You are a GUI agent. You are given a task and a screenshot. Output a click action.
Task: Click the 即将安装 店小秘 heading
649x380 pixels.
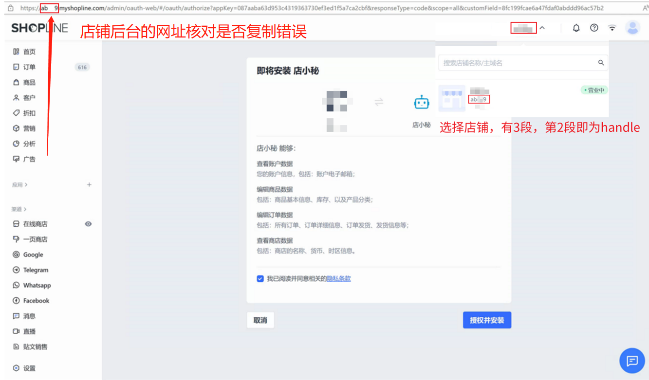288,71
